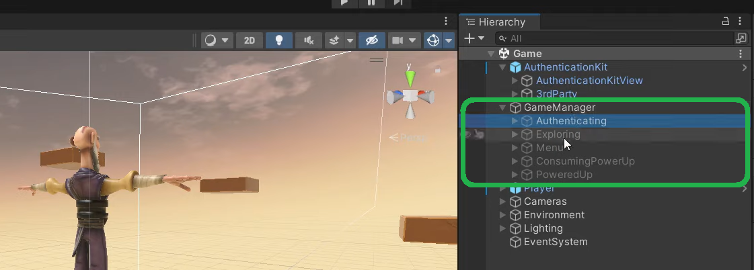
Task: Expand the Menu arrow
Action: (x=515, y=148)
